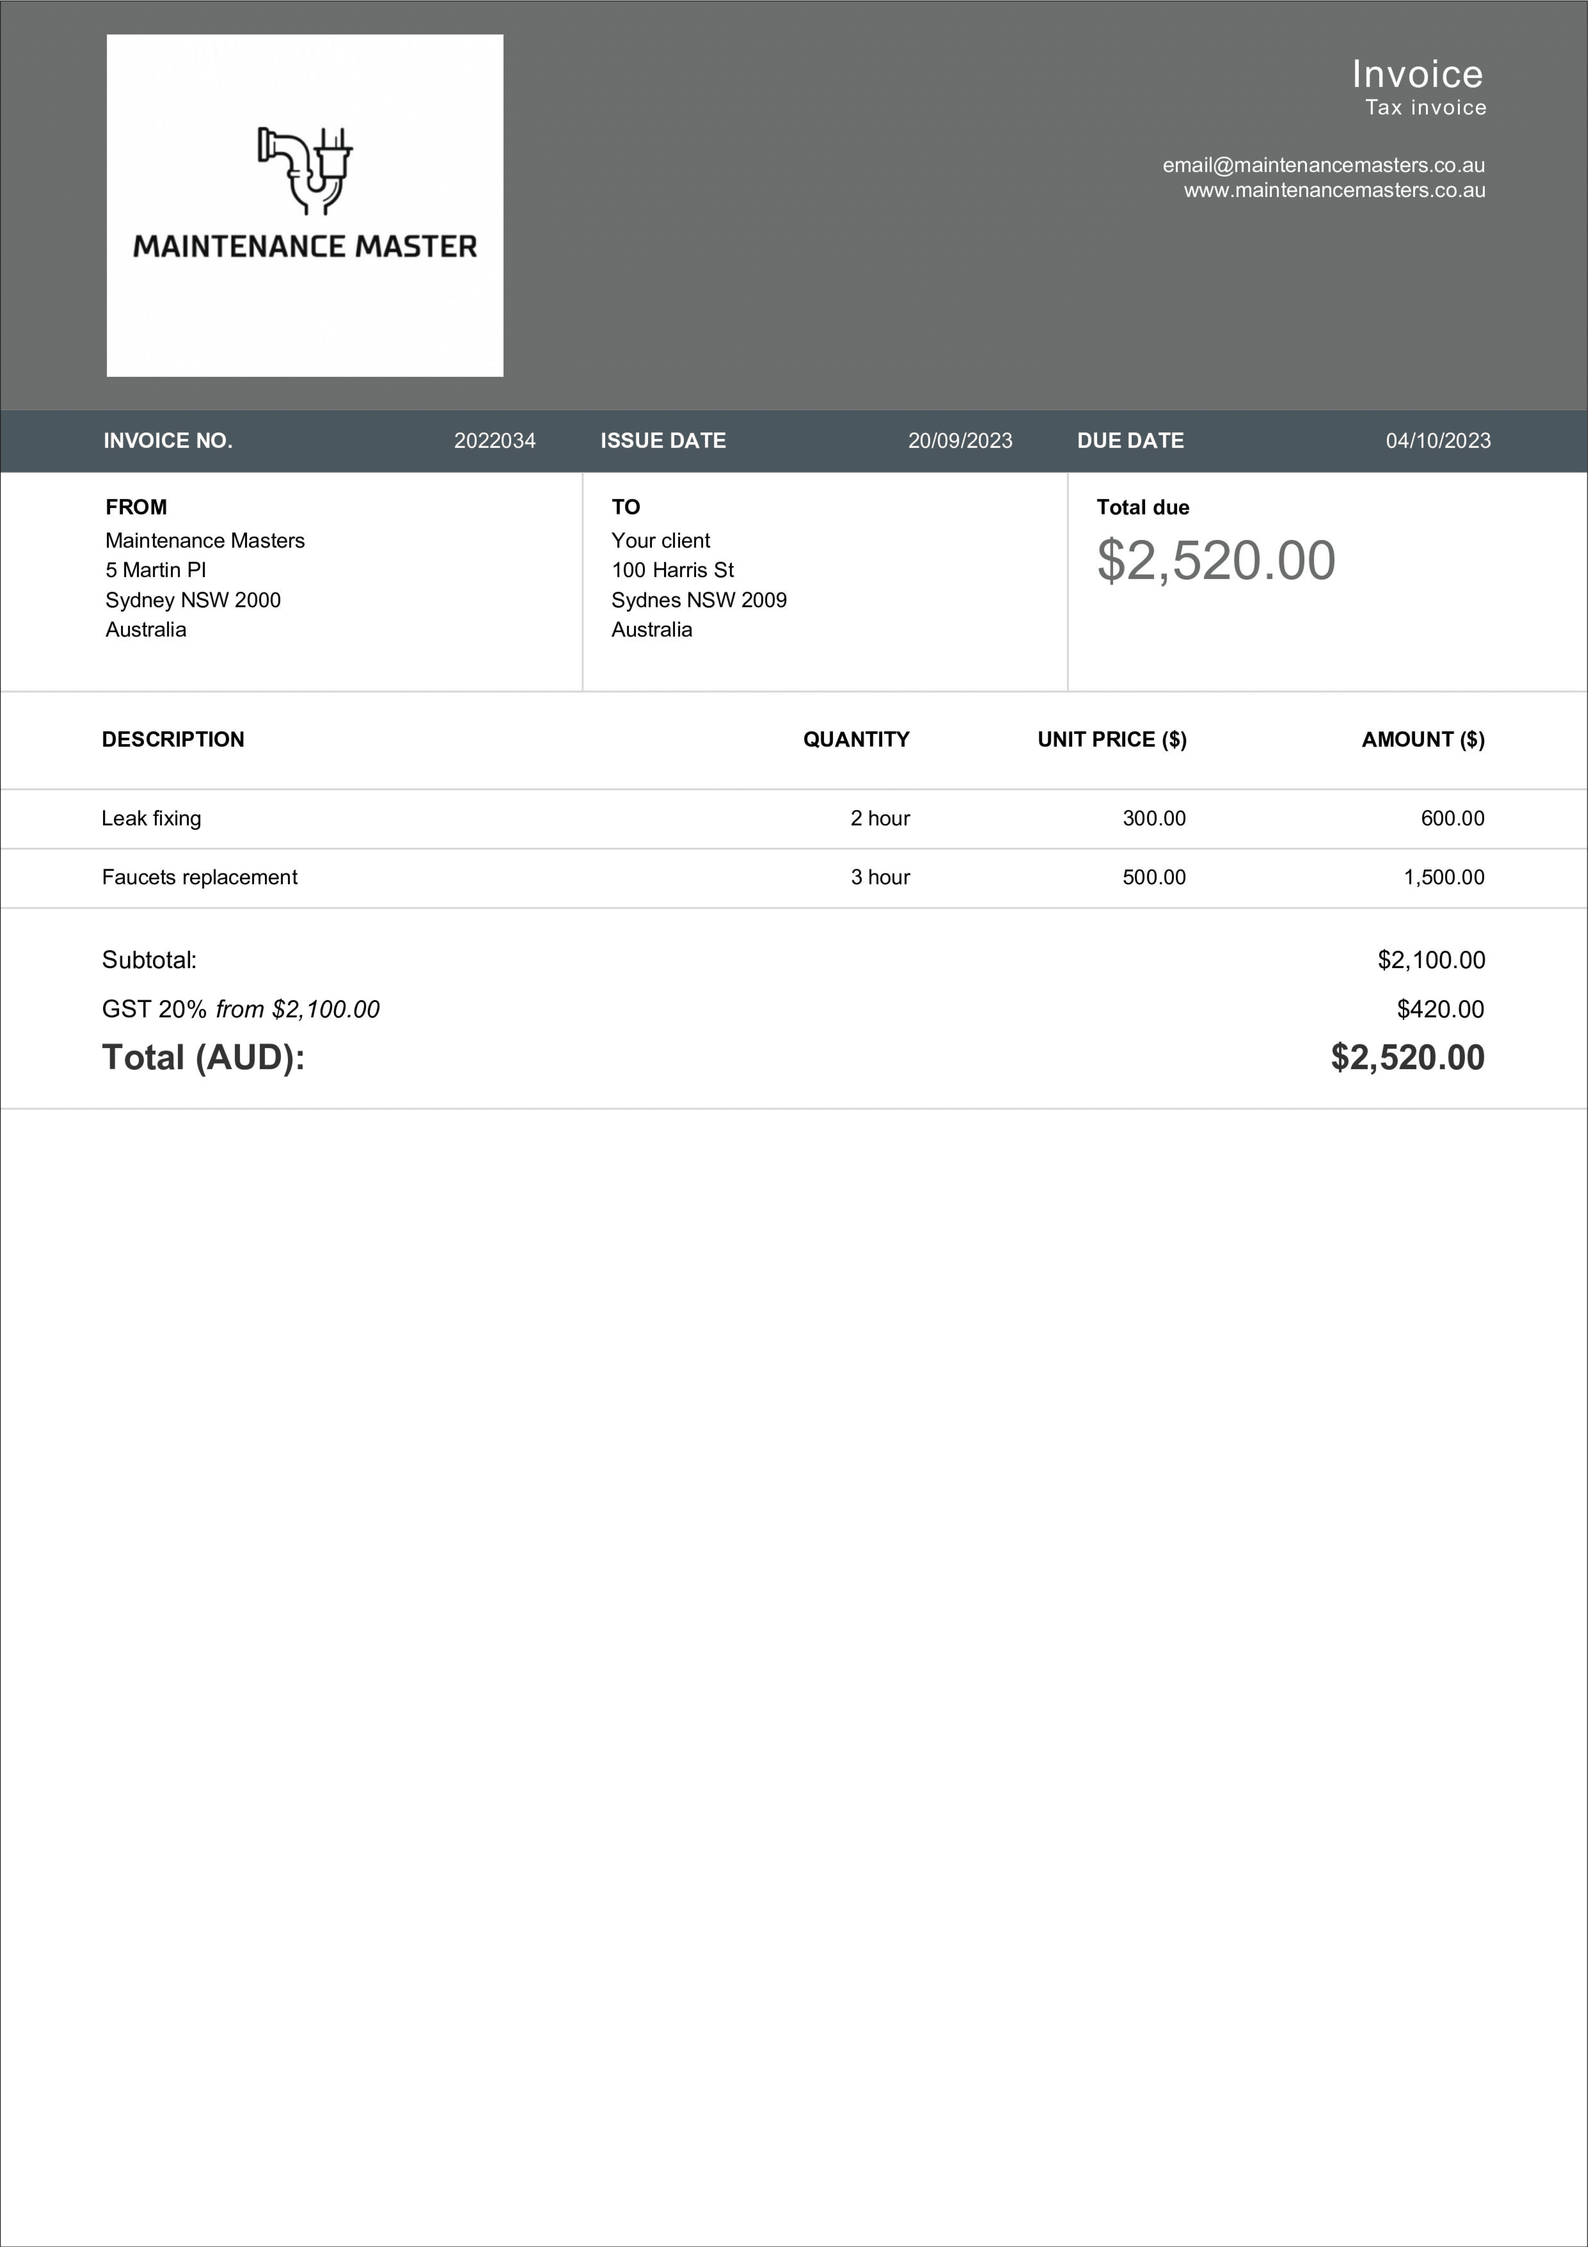Select the large total due amount $2,520.00

click(x=1216, y=561)
